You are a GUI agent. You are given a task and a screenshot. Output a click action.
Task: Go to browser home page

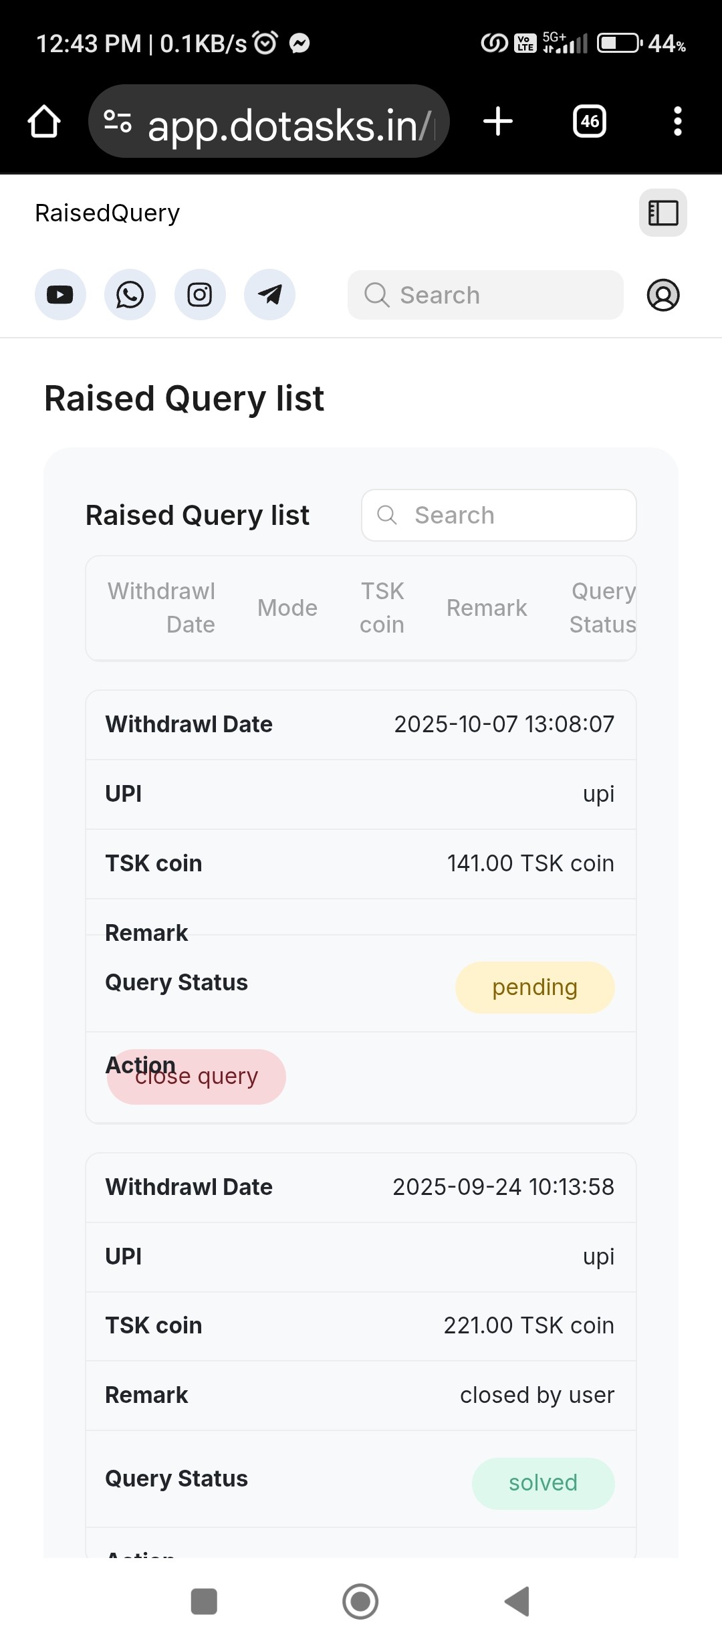44,122
